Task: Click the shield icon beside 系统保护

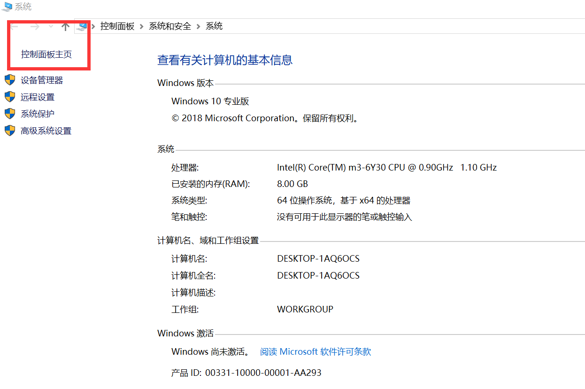Action: coord(10,114)
